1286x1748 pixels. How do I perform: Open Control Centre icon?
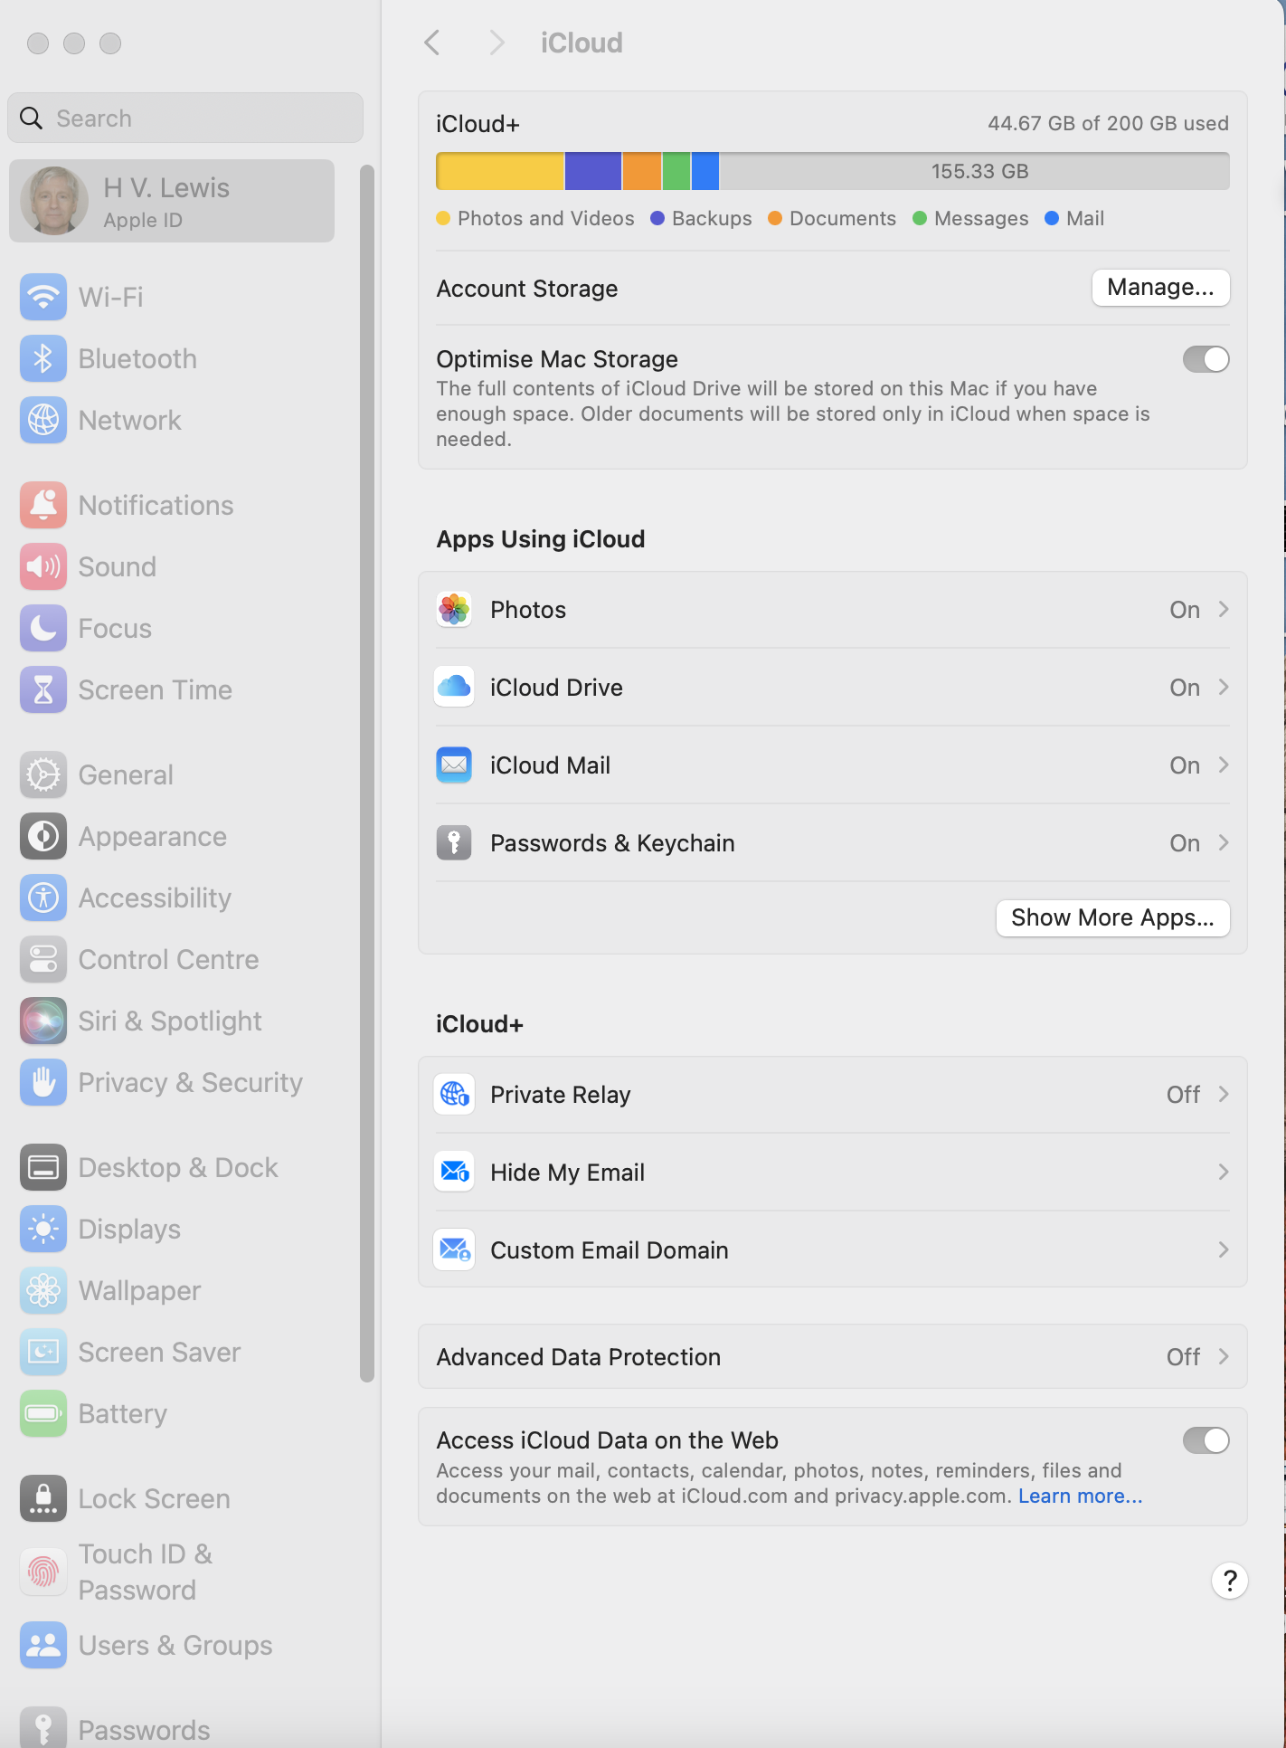(x=43, y=959)
